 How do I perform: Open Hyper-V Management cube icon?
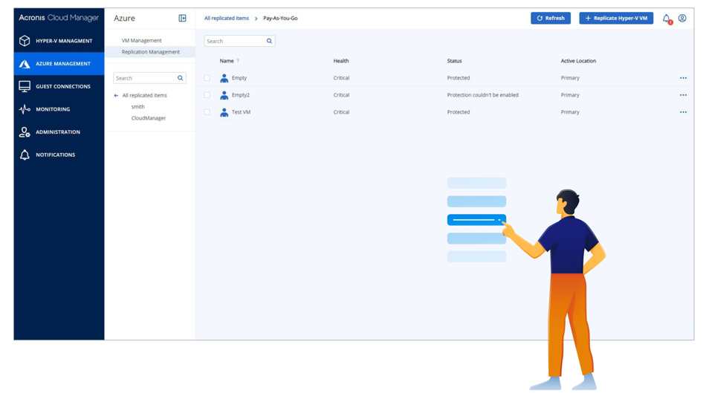coord(25,41)
